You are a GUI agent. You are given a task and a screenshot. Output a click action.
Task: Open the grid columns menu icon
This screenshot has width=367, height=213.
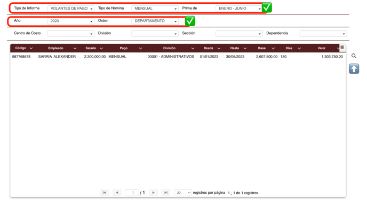click(342, 48)
